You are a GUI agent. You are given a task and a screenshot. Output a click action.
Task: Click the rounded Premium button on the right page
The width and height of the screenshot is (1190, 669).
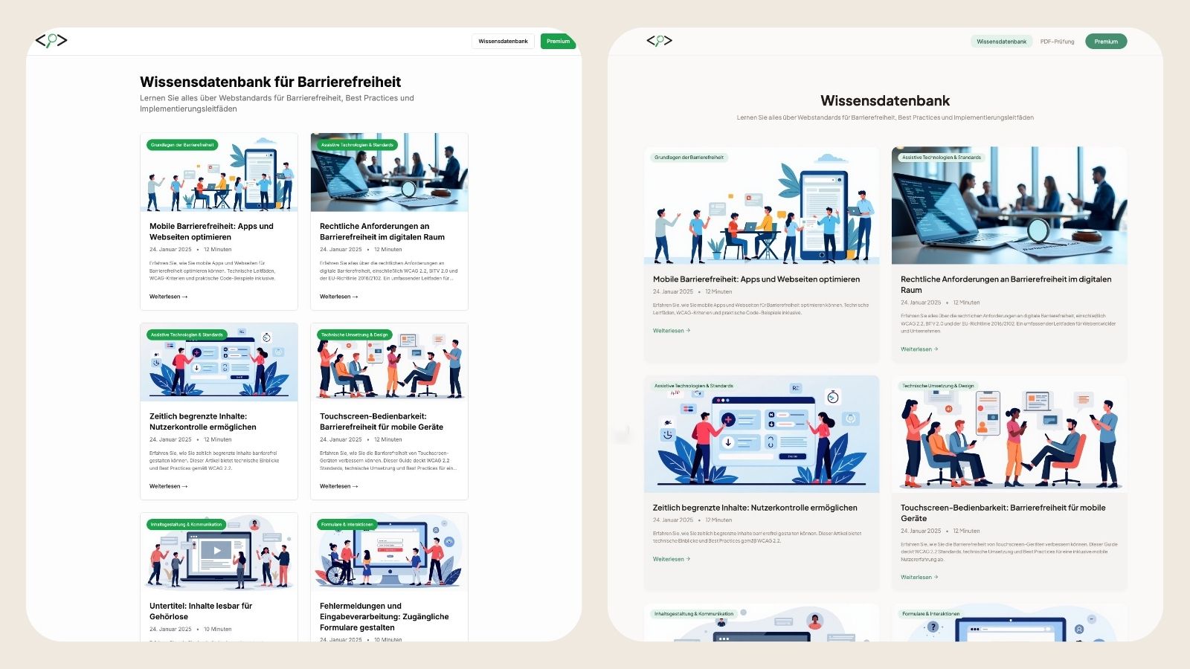(1106, 42)
